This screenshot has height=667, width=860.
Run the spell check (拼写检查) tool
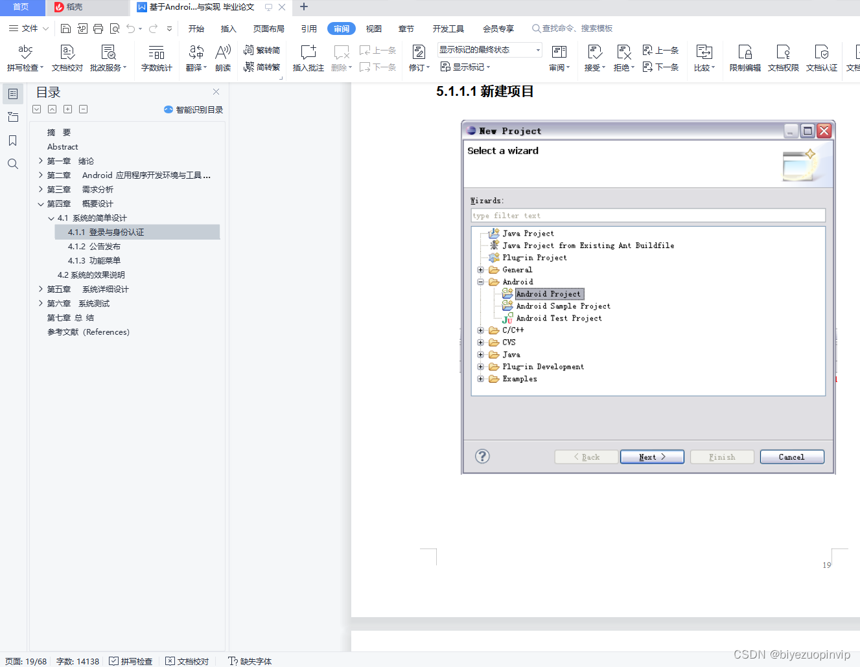click(x=25, y=58)
